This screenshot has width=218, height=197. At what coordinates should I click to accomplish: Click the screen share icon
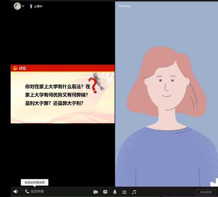click(x=105, y=192)
